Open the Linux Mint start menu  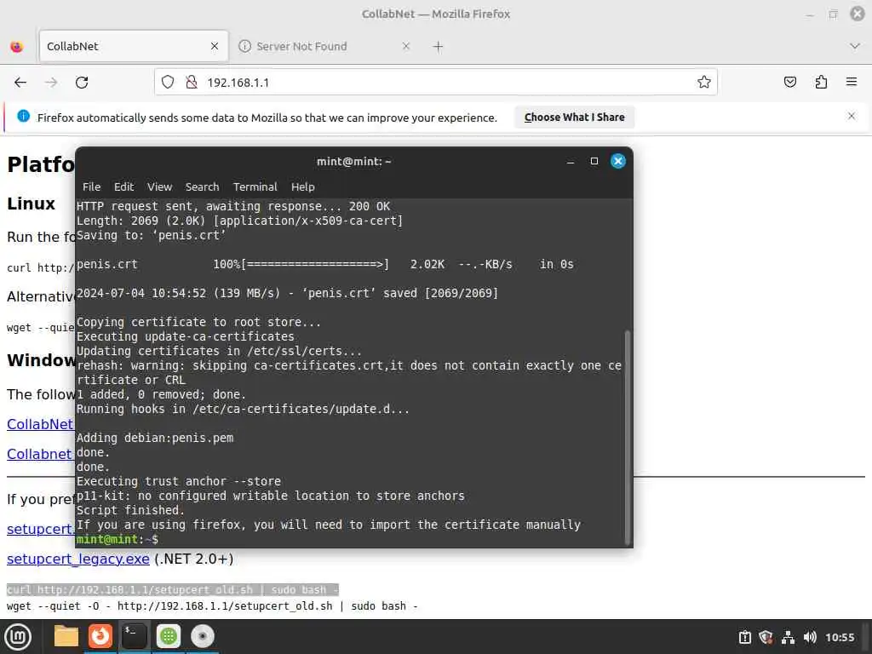tap(18, 637)
